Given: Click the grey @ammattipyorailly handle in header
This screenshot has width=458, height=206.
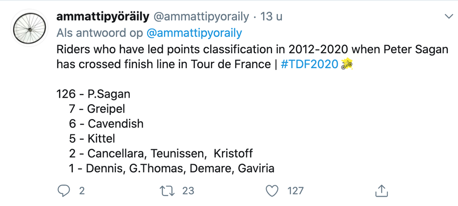Looking at the screenshot, I should coord(201,17).
